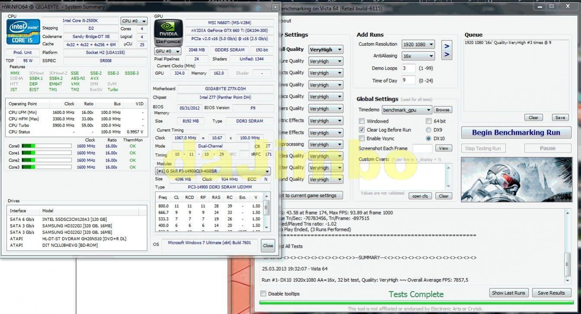Tick the Windowed checkbox

pyautogui.click(x=362, y=121)
